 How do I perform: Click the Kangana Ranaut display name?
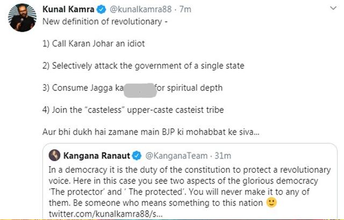(x=97, y=155)
